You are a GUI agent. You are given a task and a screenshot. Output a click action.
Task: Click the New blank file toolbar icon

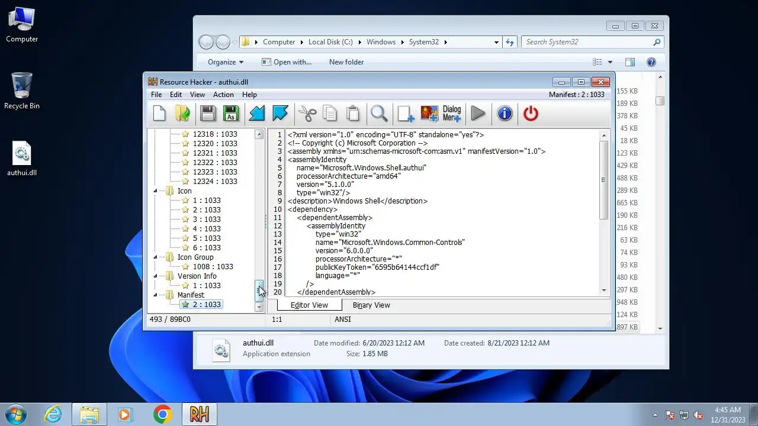click(159, 113)
